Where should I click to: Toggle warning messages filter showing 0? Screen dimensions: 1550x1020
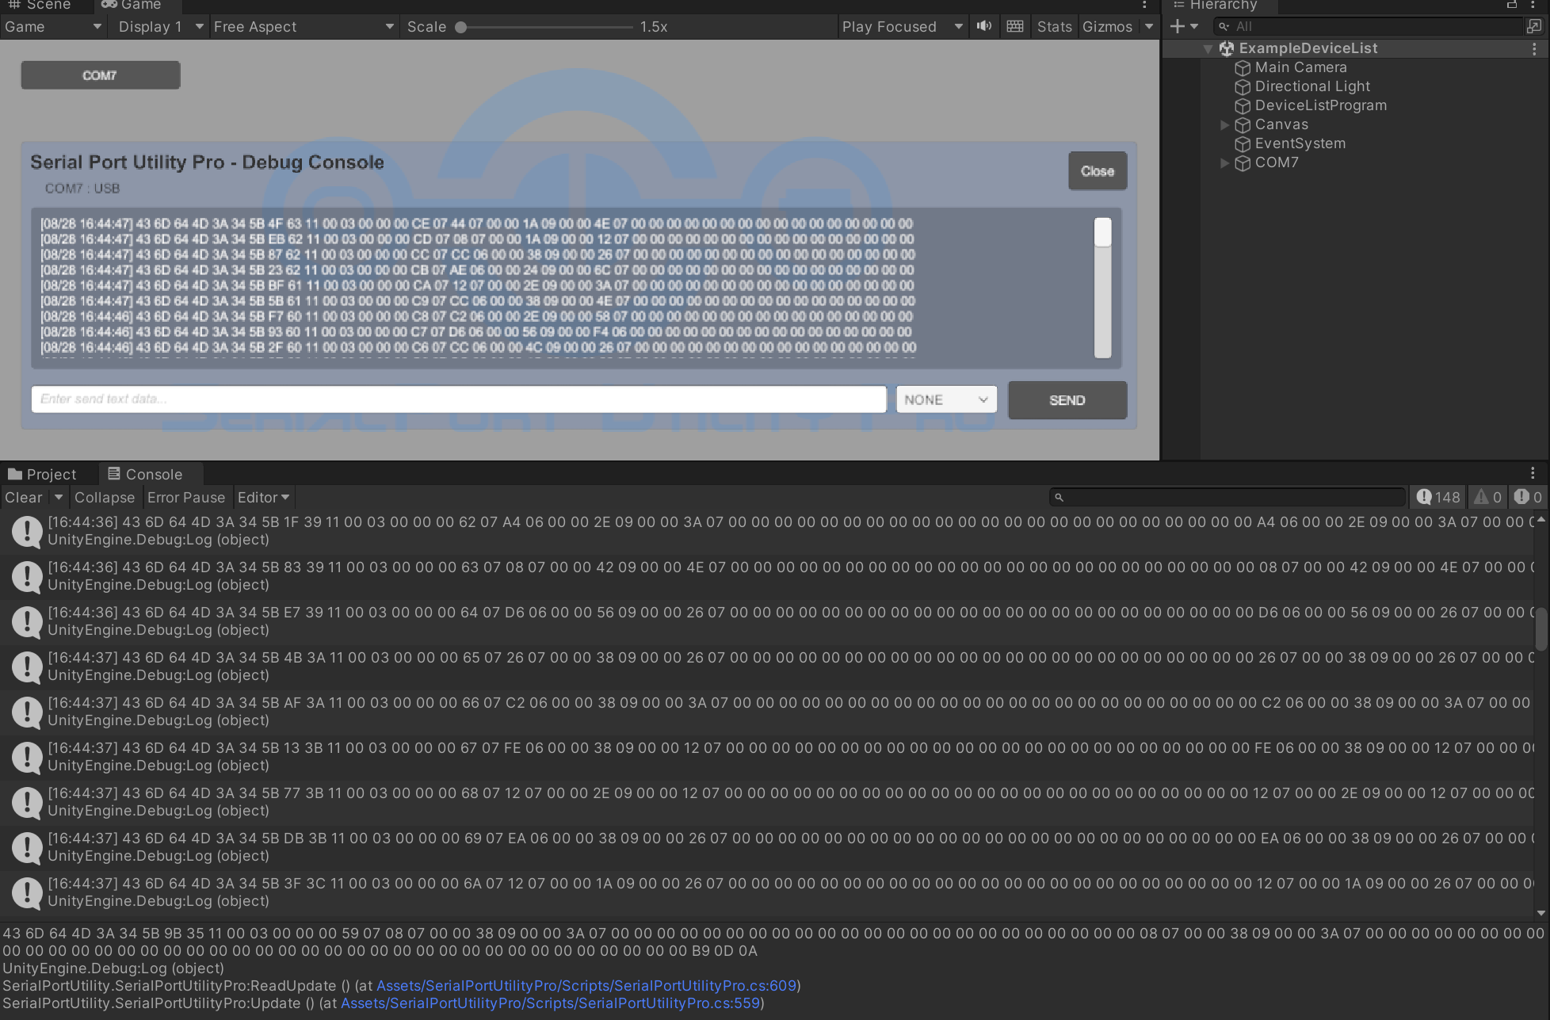(x=1487, y=497)
